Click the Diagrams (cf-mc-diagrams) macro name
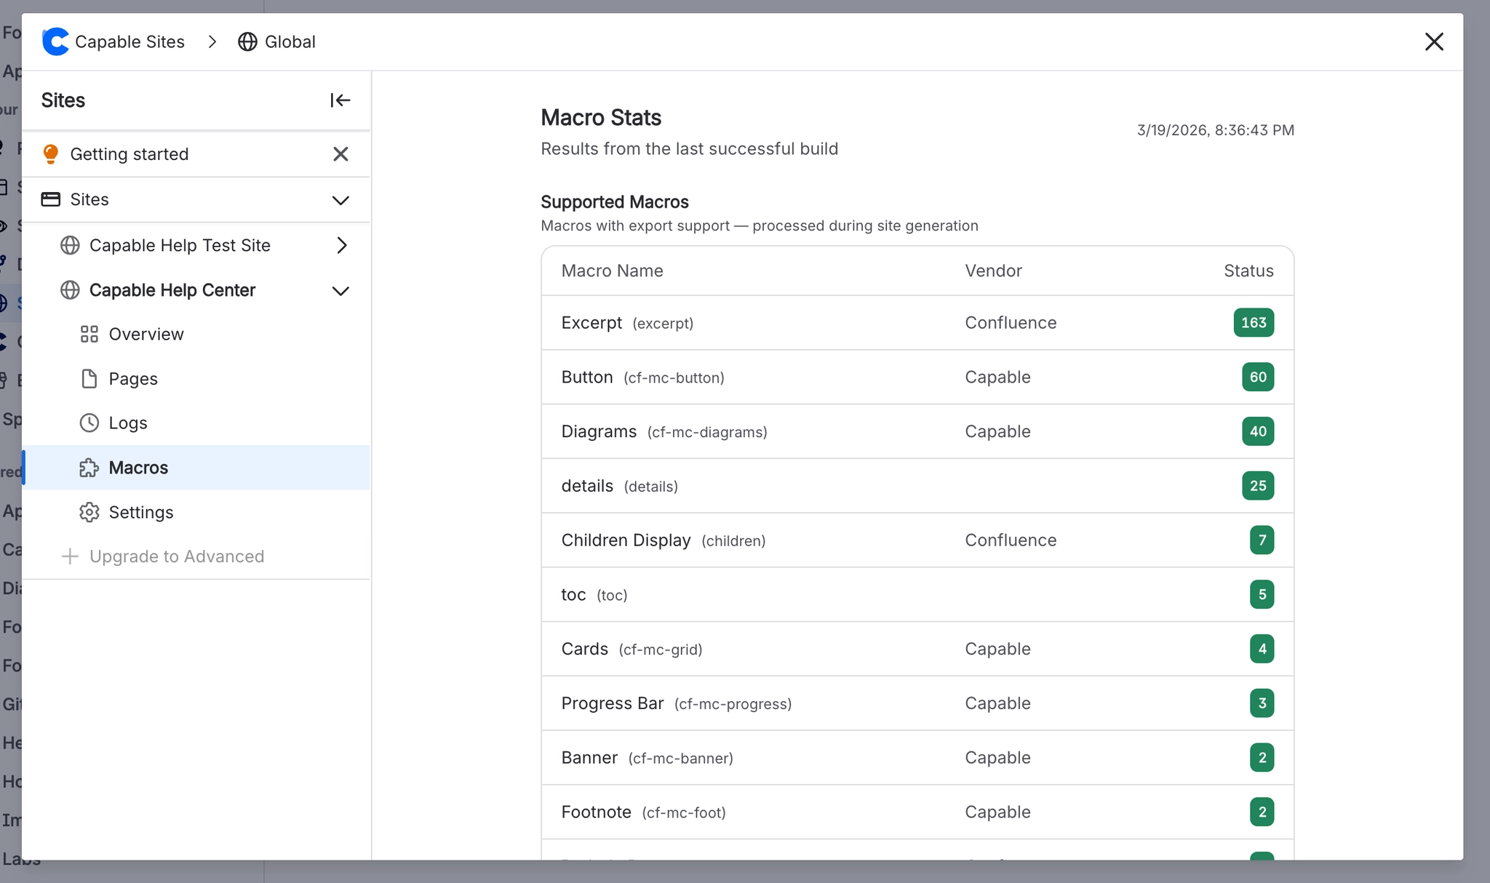Screen dimensions: 1490x883 [664, 431]
